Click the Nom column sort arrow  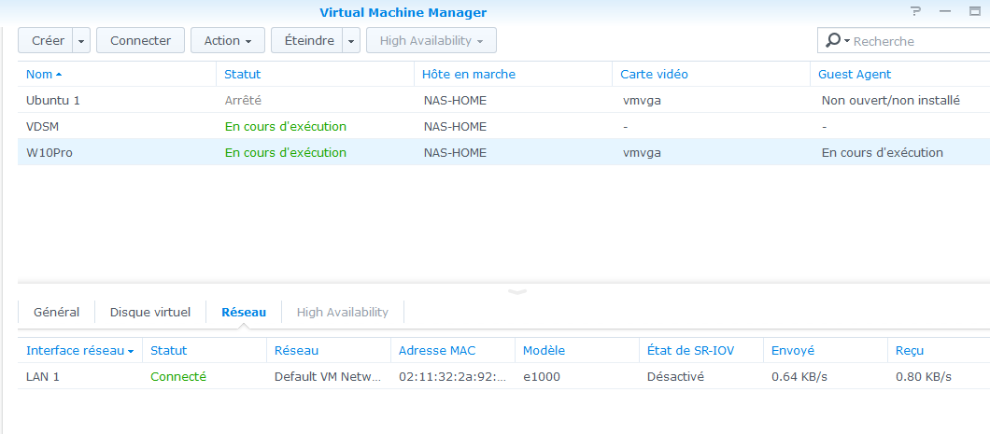[x=59, y=75]
